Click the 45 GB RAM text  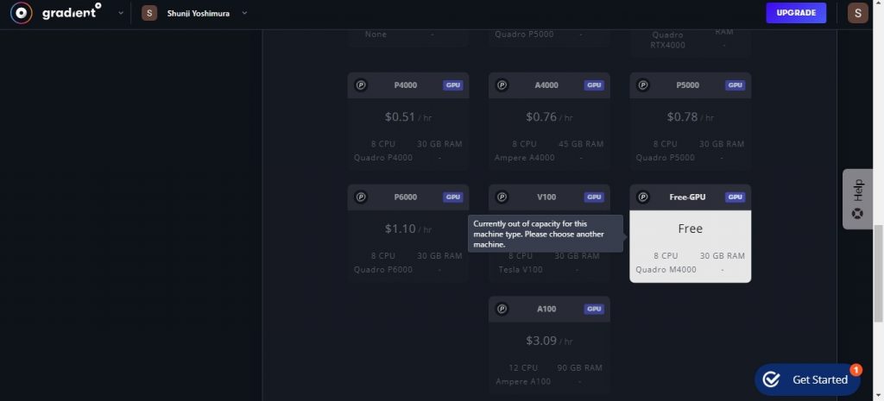581,144
